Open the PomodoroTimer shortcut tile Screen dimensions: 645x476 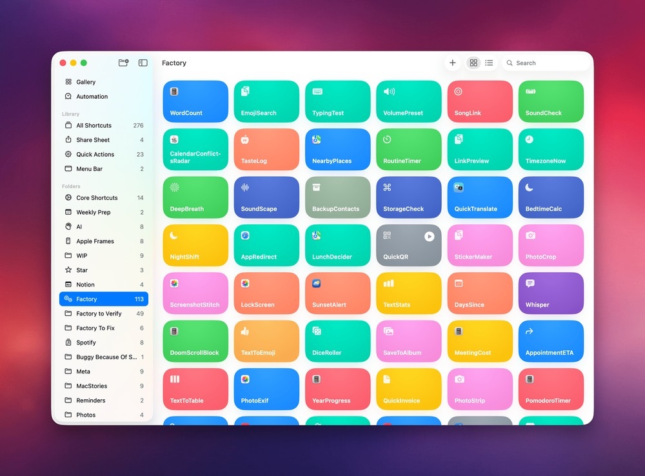point(551,389)
